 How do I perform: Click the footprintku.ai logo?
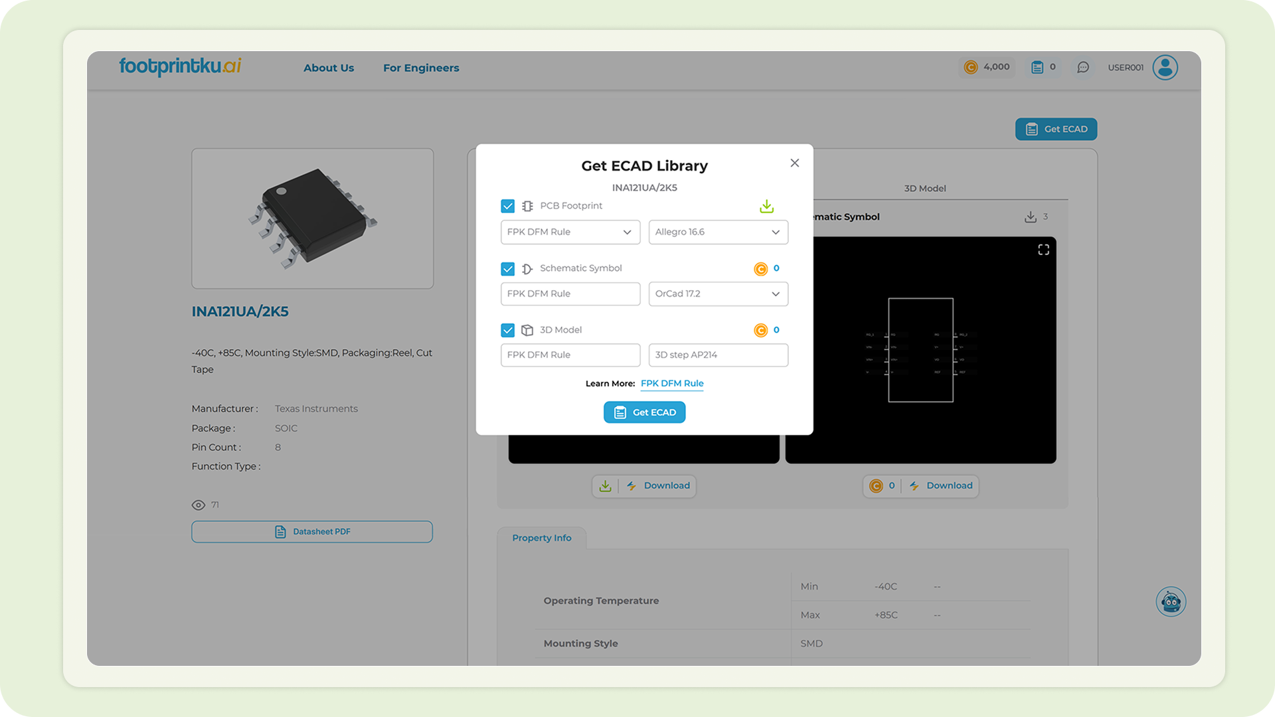(180, 66)
